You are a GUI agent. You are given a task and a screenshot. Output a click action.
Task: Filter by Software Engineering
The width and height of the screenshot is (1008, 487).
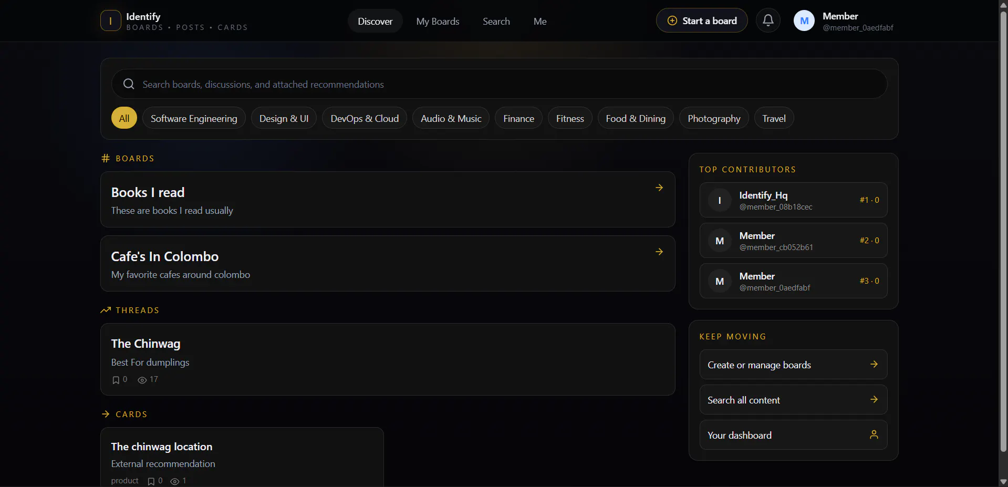click(x=194, y=118)
